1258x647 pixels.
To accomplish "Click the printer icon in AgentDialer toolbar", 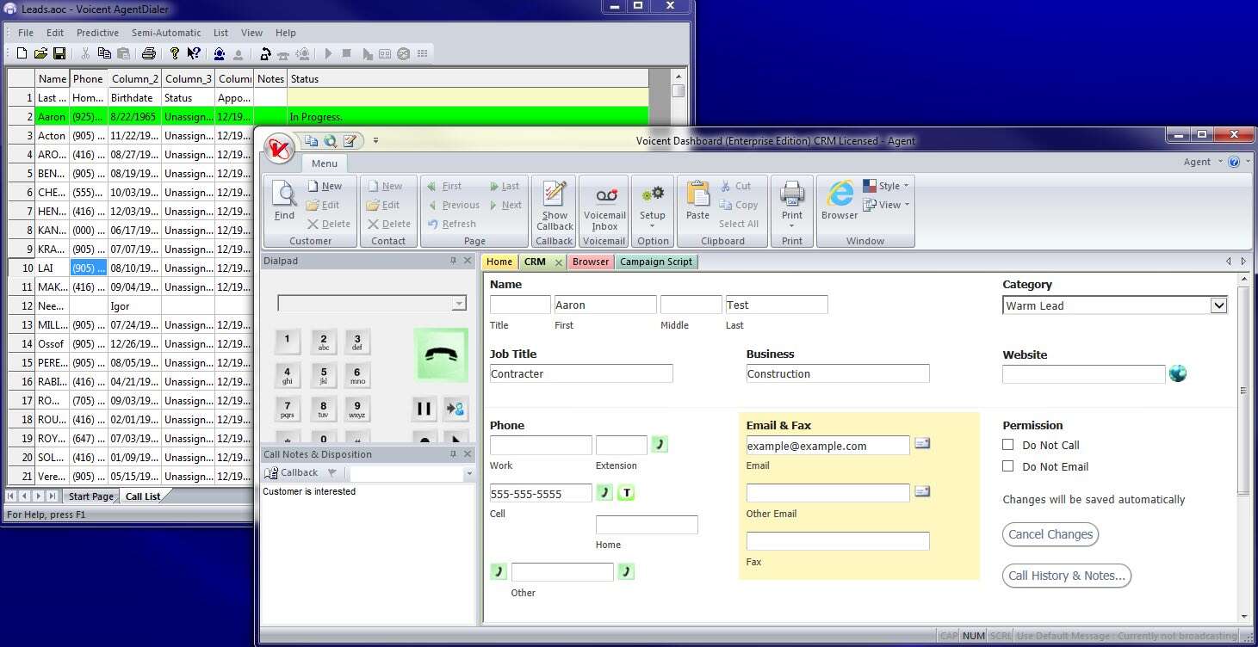I will (x=149, y=53).
